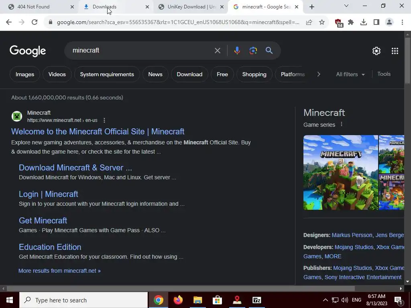This screenshot has width=411, height=308.
Task: Open the Extensions puzzle icon
Action: (351, 22)
